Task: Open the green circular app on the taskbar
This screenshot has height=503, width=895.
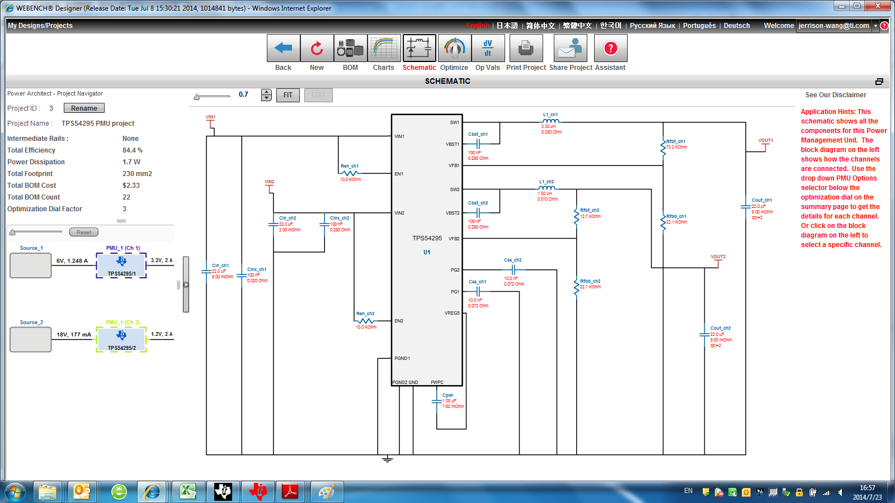Action: coord(119,492)
